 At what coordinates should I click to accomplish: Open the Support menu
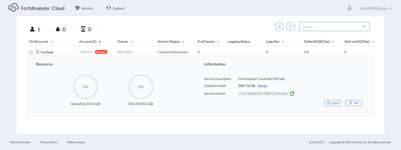click(116, 8)
